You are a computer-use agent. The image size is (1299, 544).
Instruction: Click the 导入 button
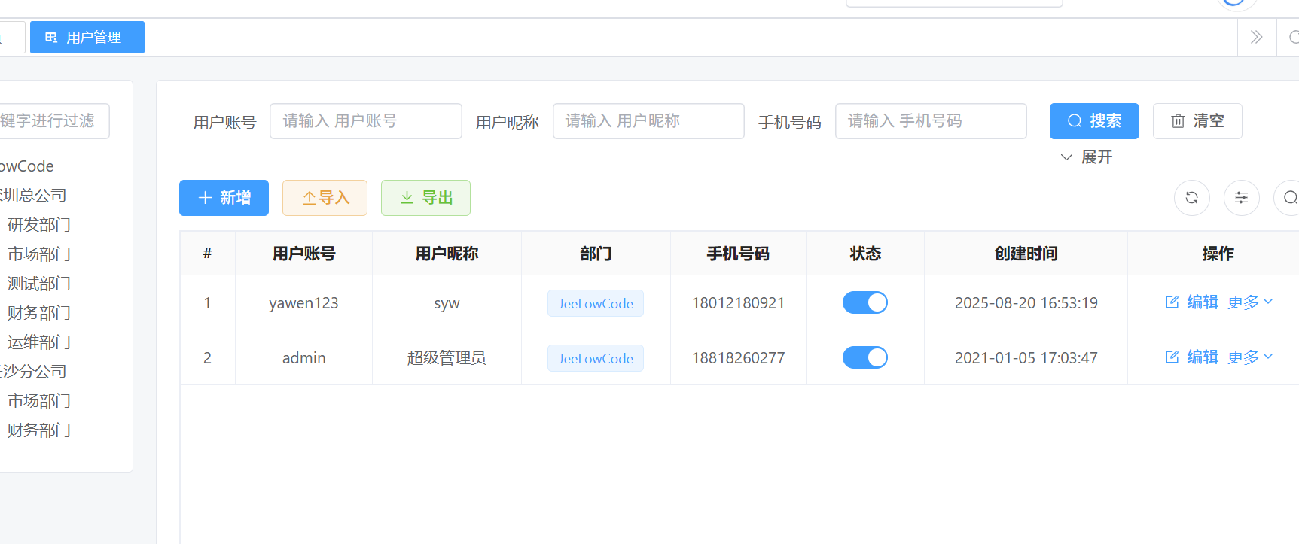click(x=325, y=198)
